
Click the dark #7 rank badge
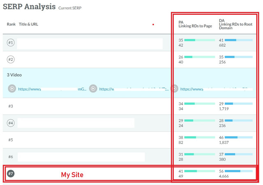click(11, 173)
